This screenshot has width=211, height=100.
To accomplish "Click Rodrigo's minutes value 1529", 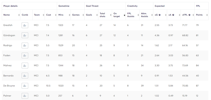I will point(61,45).
